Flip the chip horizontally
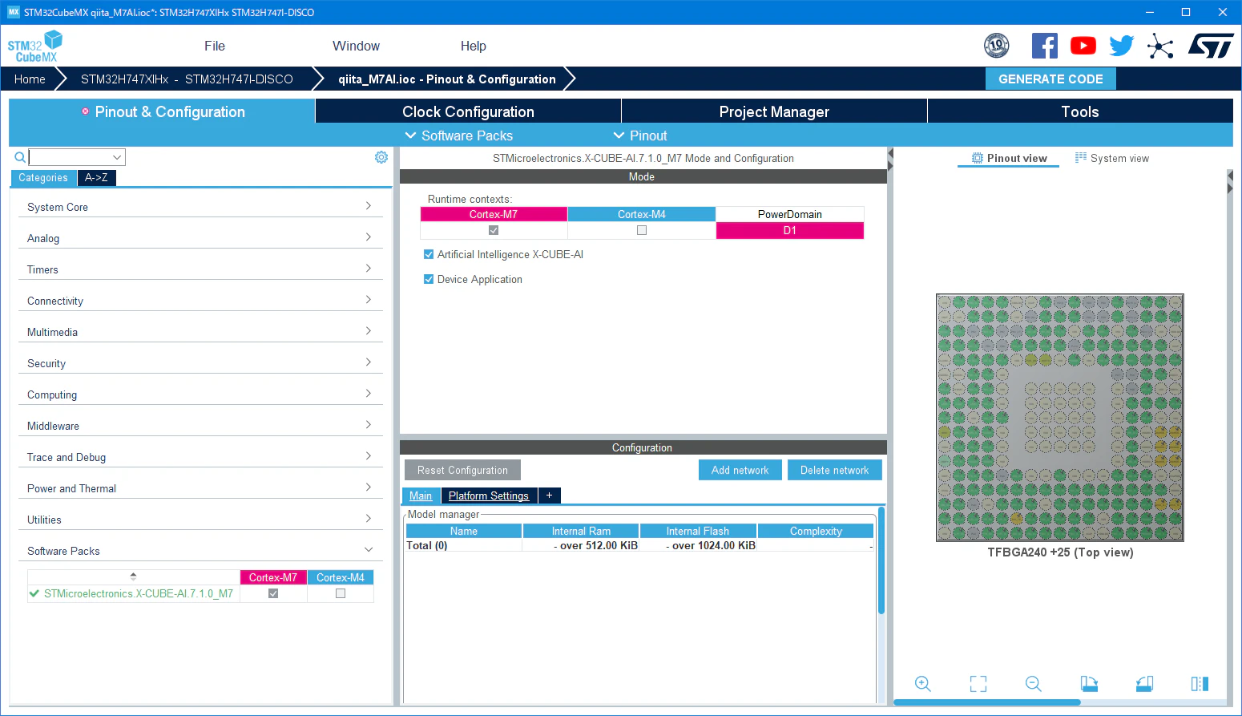 coord(1200,684)
